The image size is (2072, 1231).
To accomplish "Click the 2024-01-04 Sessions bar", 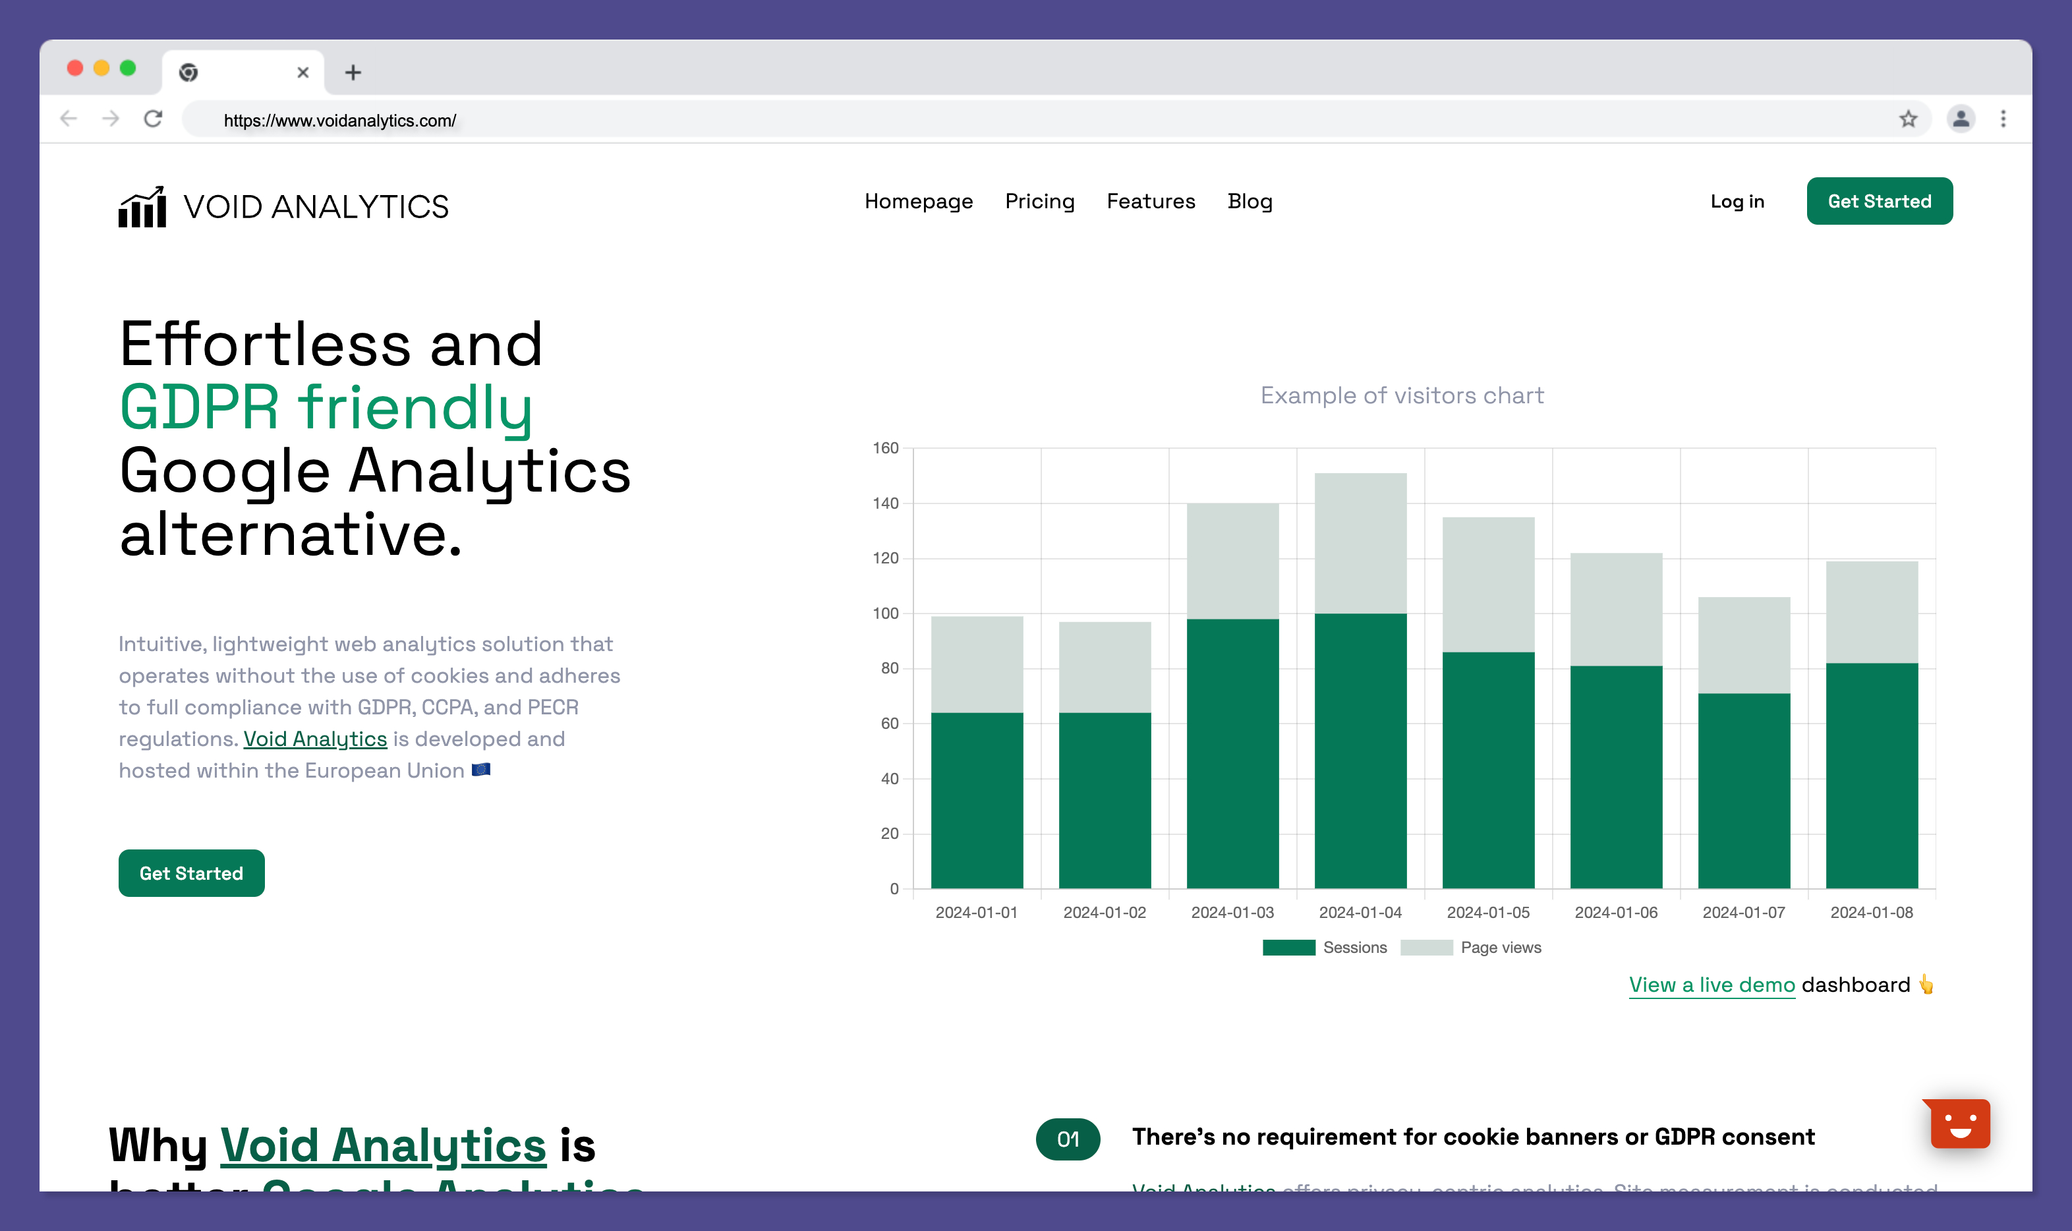I will 1360,751.
